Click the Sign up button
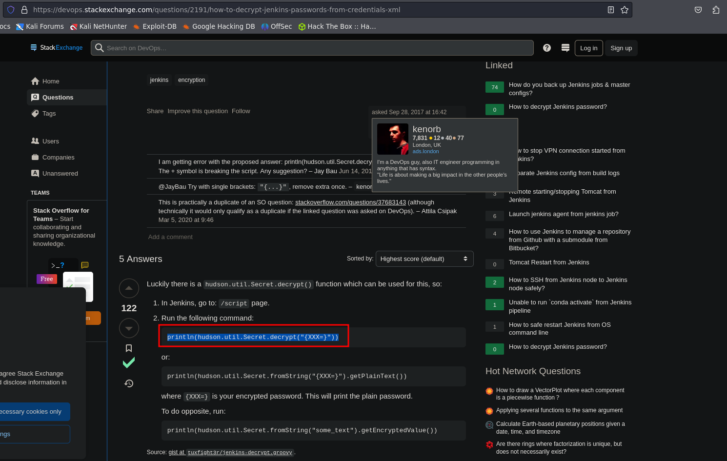727x461 pixels. (621, 48)
